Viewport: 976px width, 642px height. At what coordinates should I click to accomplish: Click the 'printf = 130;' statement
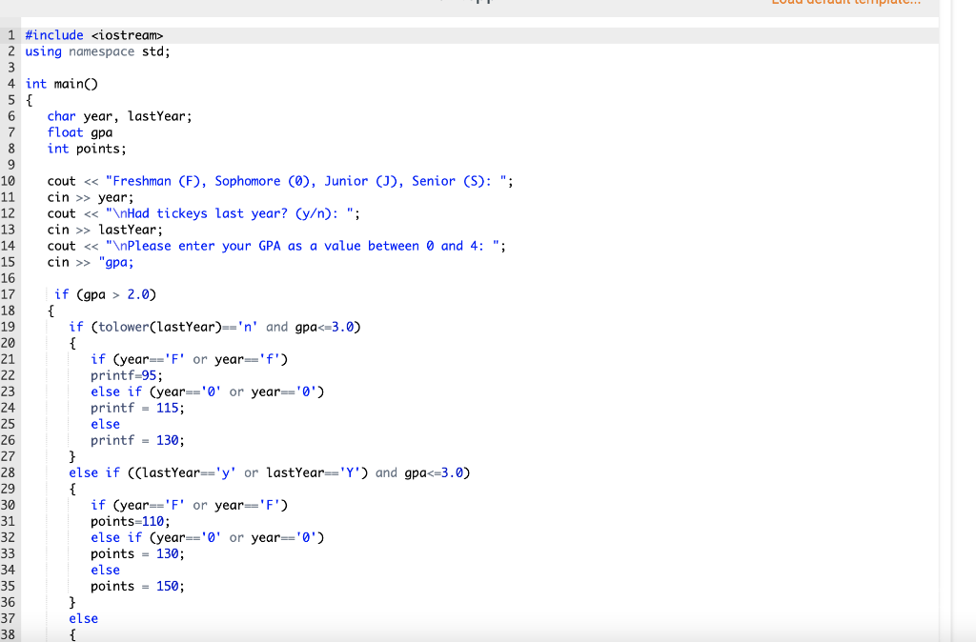[x=137, y=440]
